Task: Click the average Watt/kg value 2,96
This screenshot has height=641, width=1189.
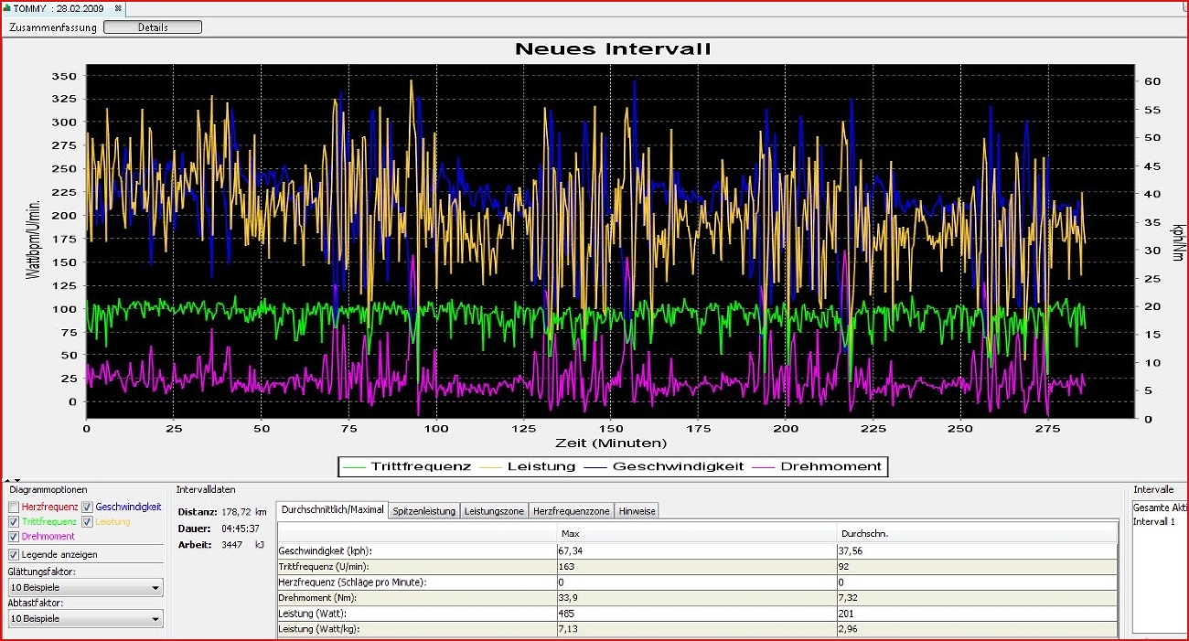Action: [x=850, y=629]
